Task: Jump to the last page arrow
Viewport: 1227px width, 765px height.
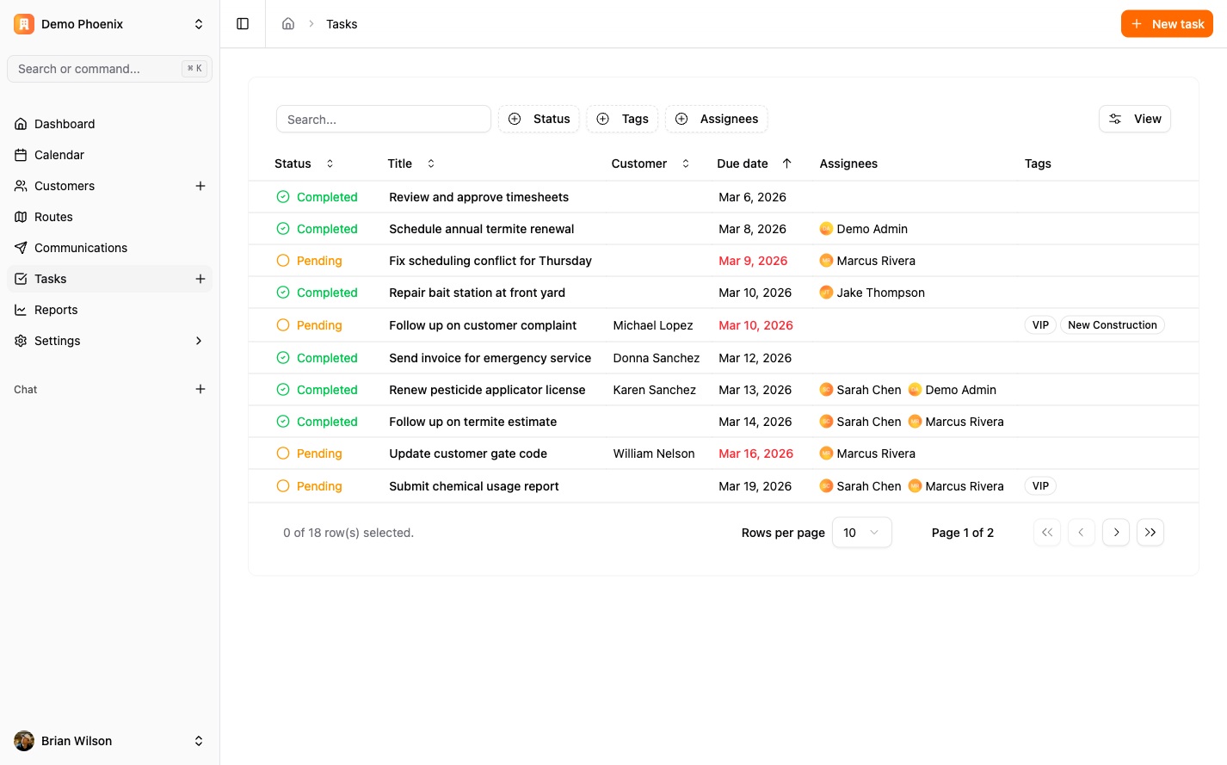Action: click(x=1150, y=533)
